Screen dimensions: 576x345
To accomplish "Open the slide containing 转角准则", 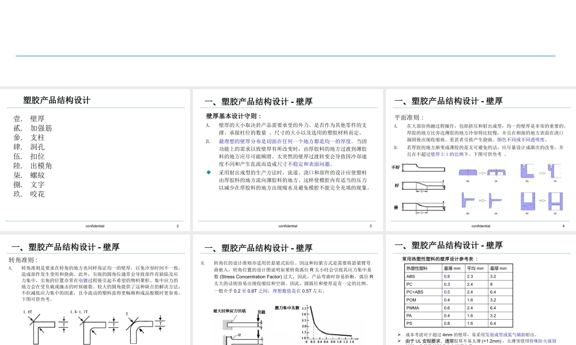I will pos(95,290).
